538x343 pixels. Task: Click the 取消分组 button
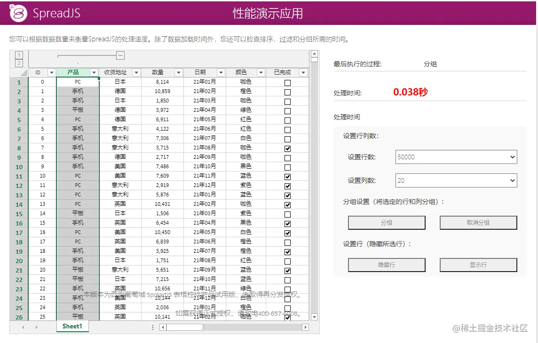point(478,223)
